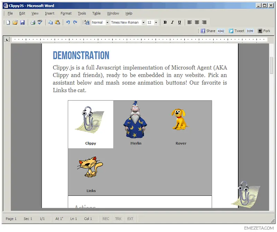Run the spelling check ABC icon
This screenshot has height=232, width=277.
40,22
